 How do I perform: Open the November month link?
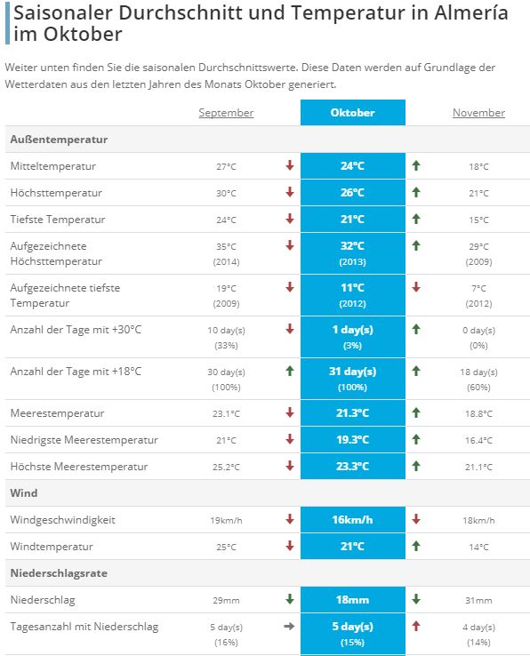point(478,113)
